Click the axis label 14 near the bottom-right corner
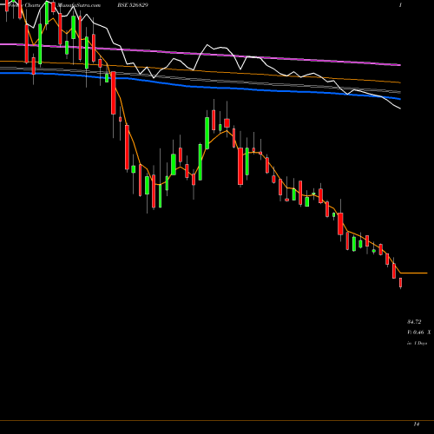This screenshot has height=434, width=434. [x=416, y=424]
